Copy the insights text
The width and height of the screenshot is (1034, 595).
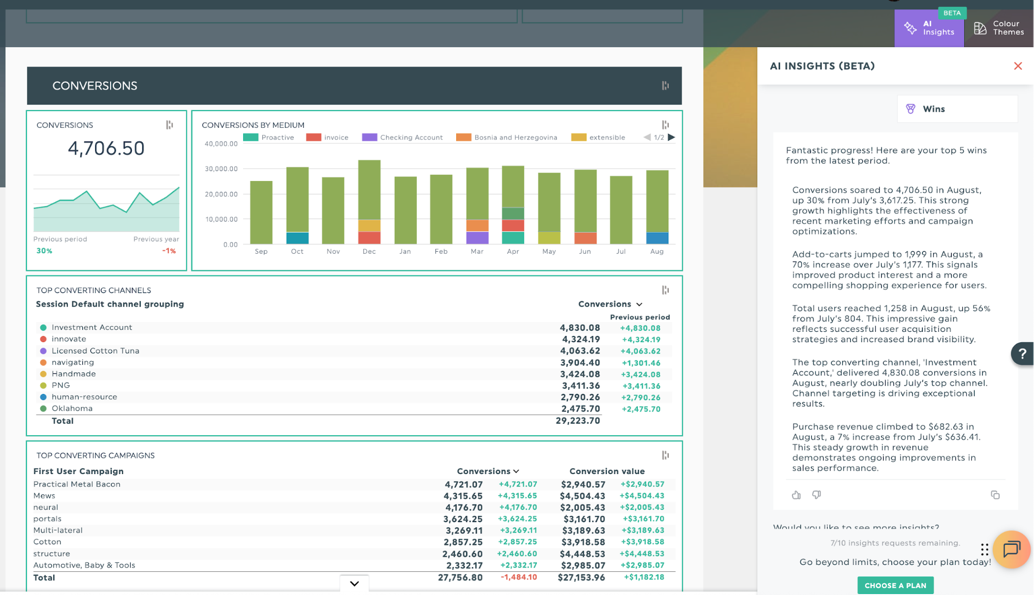[x=995, y=495]
